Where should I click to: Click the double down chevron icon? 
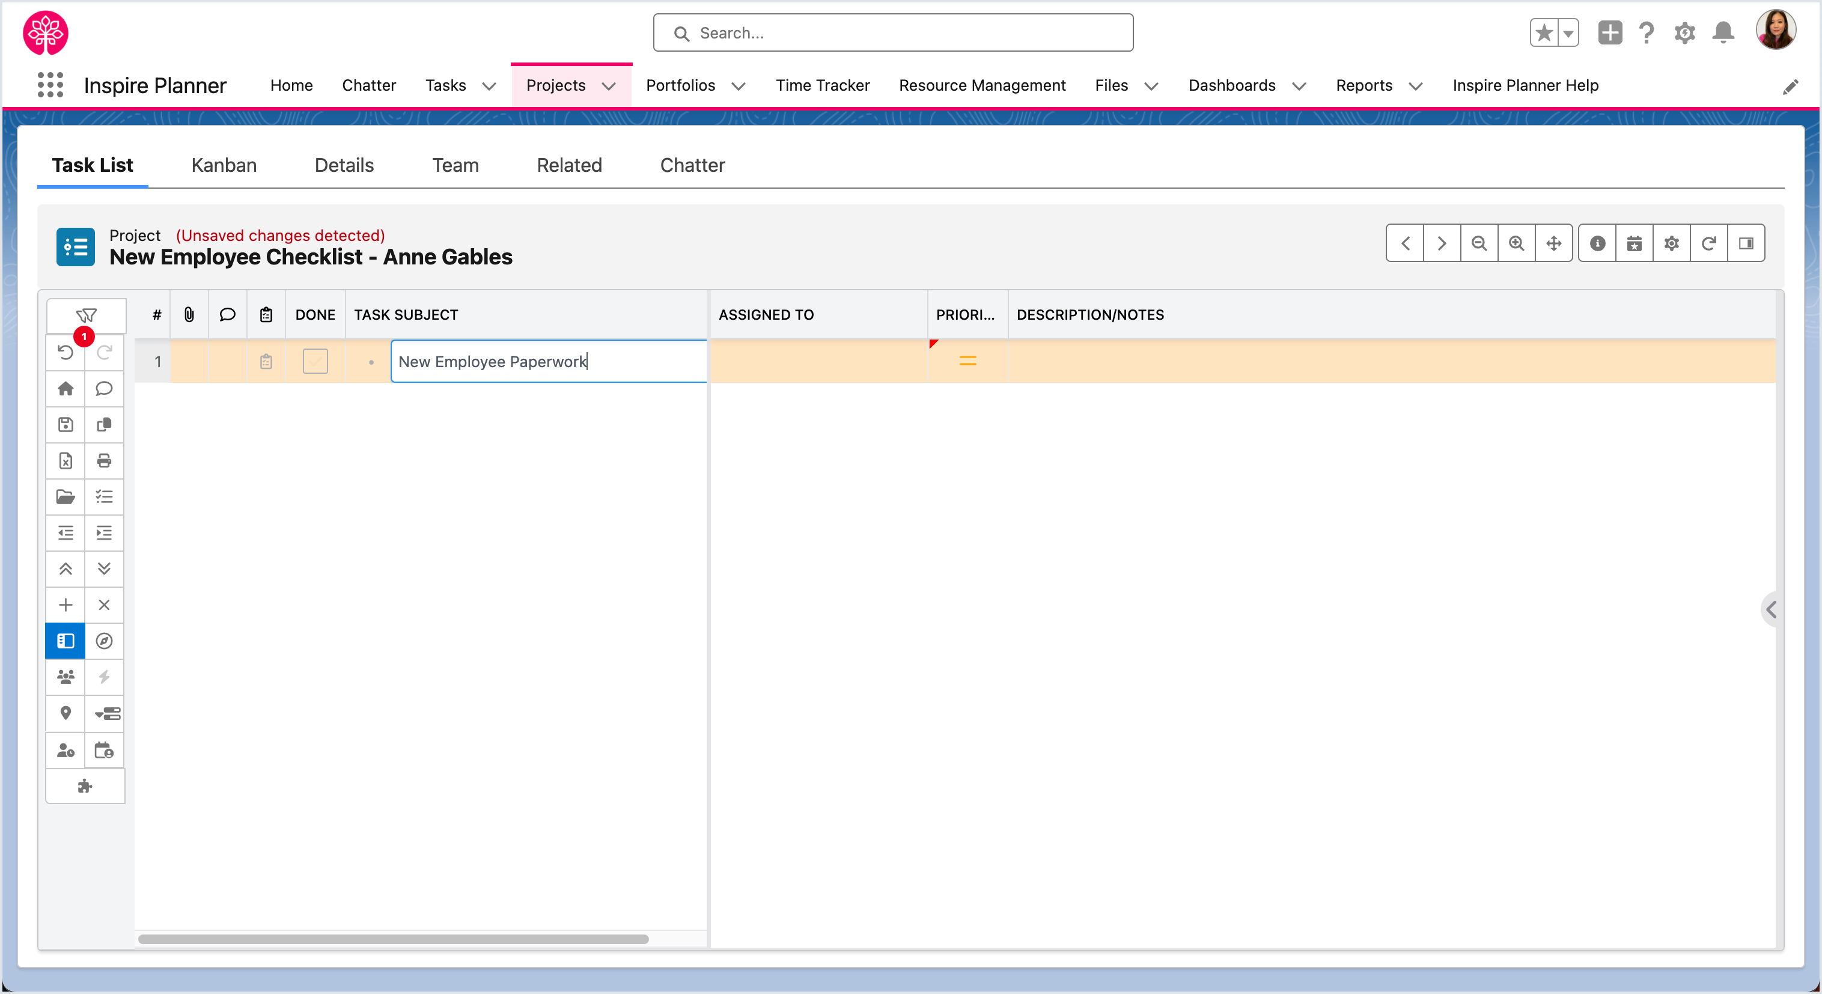(x=104, y=569)
